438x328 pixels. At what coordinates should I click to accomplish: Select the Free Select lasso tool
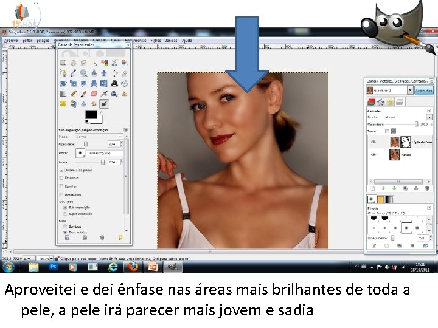click(x=83, y=63)
